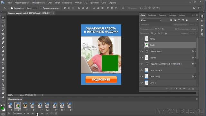Hide the Layer 1 copy layer

(x=142, y=77)
